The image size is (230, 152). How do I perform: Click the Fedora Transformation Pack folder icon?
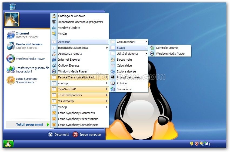(54, 77)
